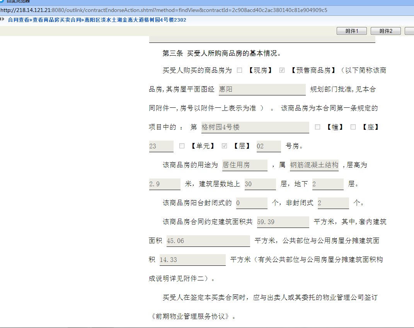Click the enclosed balcony count field 0
Image resolution: width=414 pixels, height=328 pixels.
point(252,203)
